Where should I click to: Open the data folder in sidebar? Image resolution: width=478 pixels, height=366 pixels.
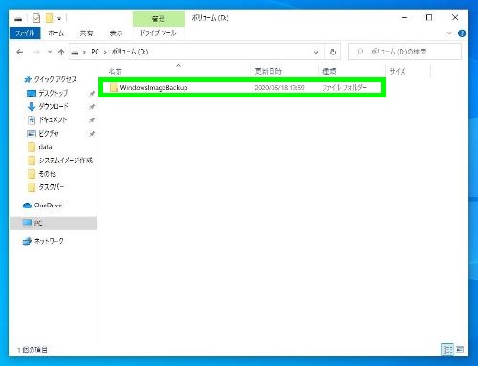pos(45,147)
